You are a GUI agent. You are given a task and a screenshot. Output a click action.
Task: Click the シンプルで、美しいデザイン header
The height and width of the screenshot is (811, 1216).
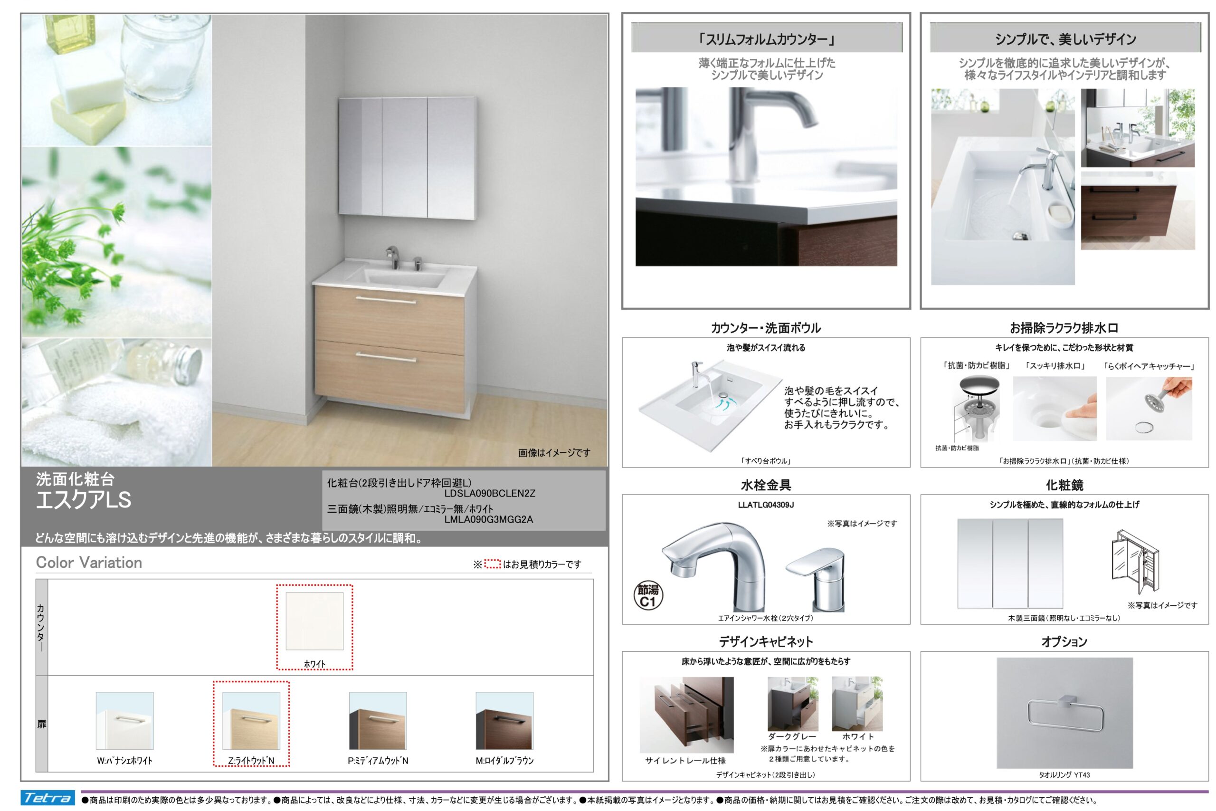(x=1065, y=38)
